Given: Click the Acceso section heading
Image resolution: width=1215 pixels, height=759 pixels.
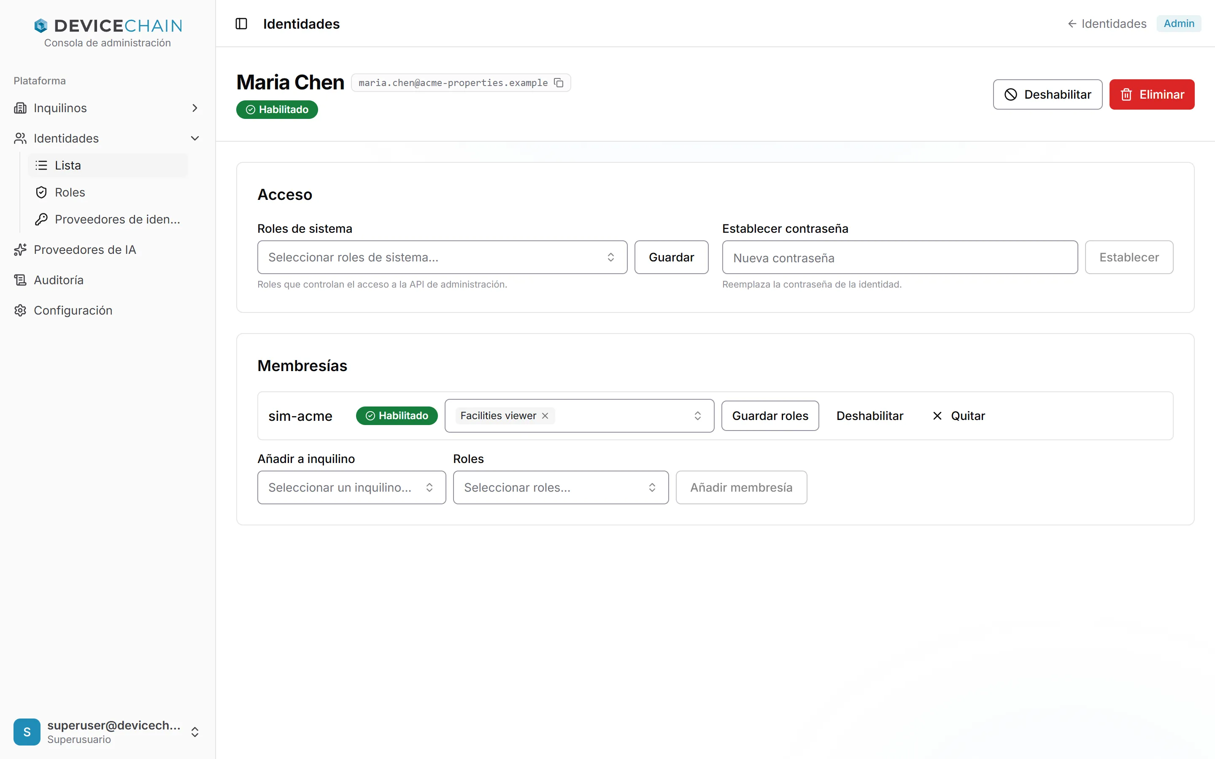Looking at the screenshot, I should click(x=285, y=195).
